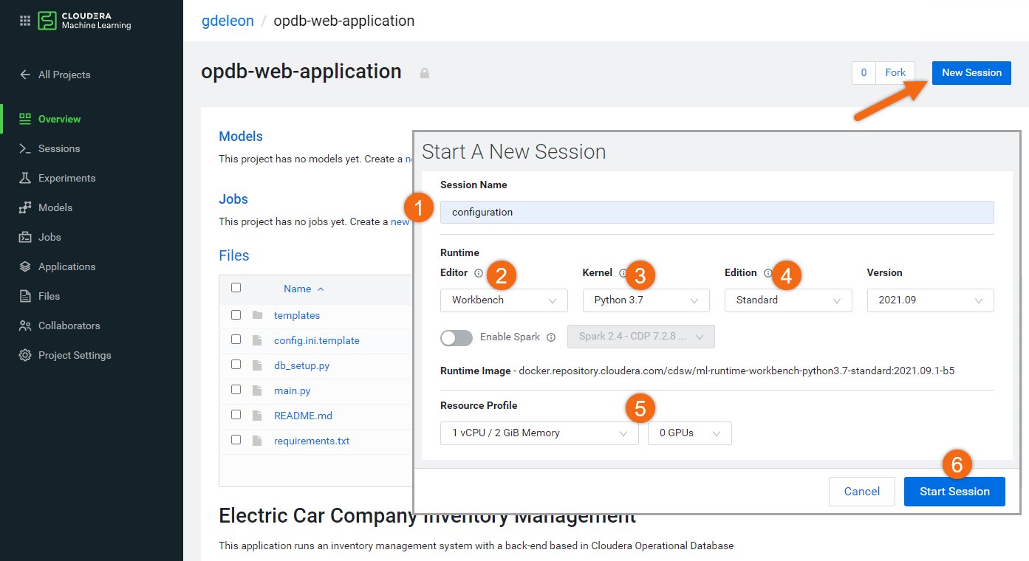Open the Experiments section in the sidebar
This screenshot has width=1029, height=561.
pos(66,177)
